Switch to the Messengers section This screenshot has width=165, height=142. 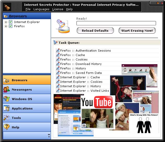27,89
